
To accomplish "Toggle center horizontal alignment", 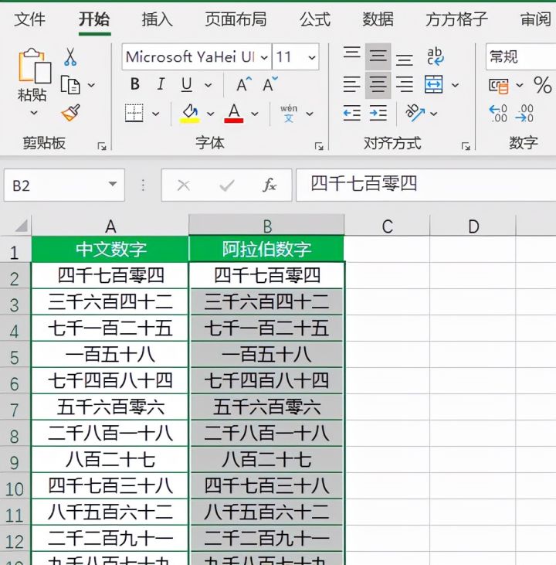I will pos(378,85).
